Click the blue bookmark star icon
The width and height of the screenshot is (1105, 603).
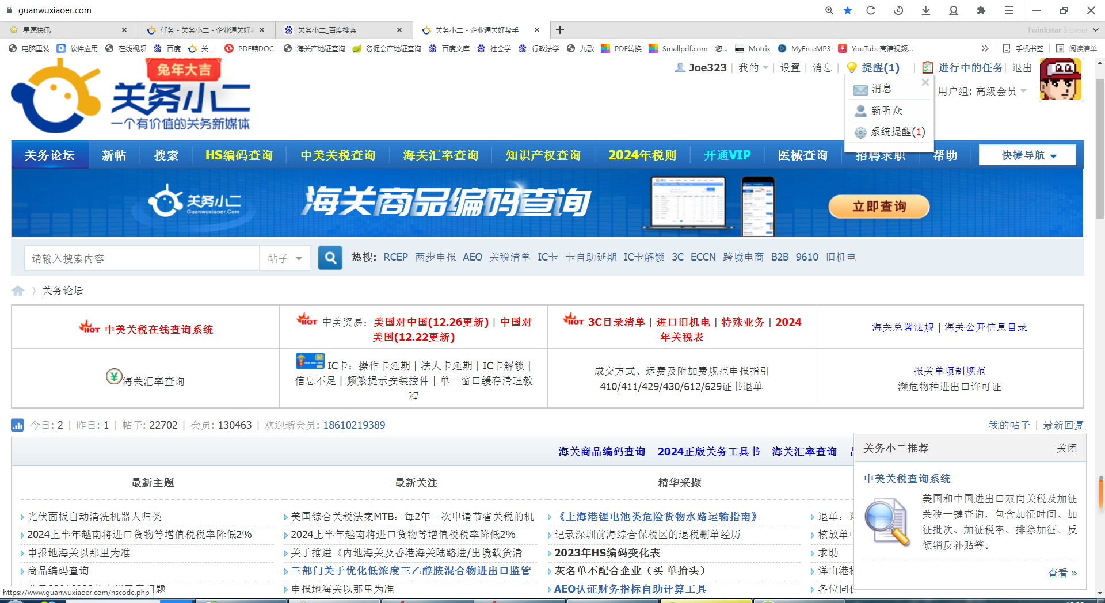[848, 10]
